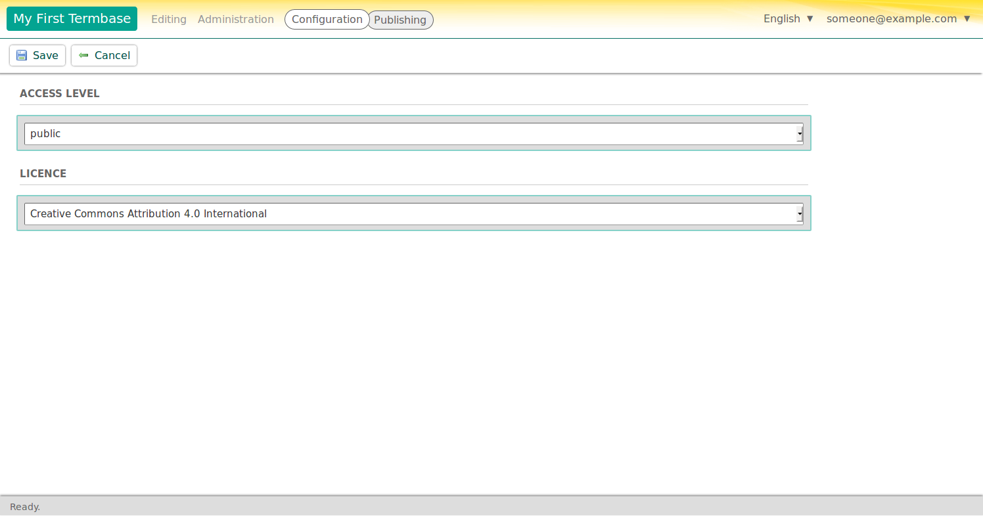This screenshot has width=983, height=516.
Task: Click the LICENCE section heading
Action: (x=43, y=173)
